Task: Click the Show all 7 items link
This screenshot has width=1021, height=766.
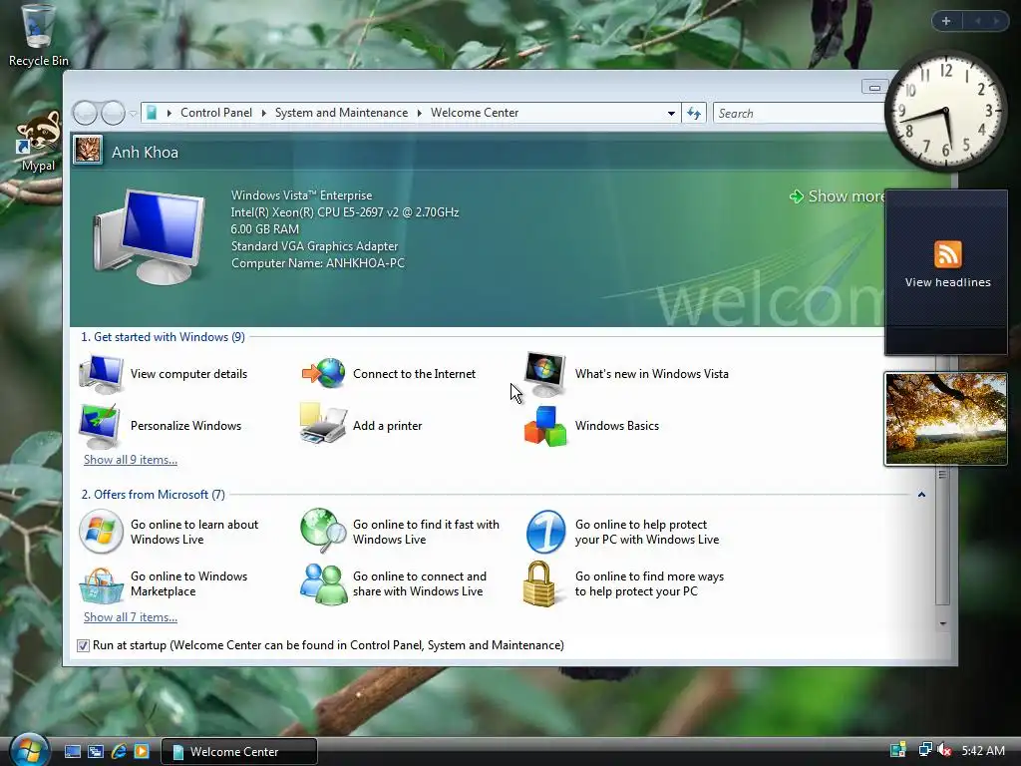Action: 131,617
